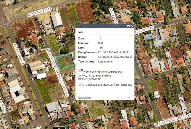
Task: Click the Números Prediais e Logradouros heading
Action: 103,71
